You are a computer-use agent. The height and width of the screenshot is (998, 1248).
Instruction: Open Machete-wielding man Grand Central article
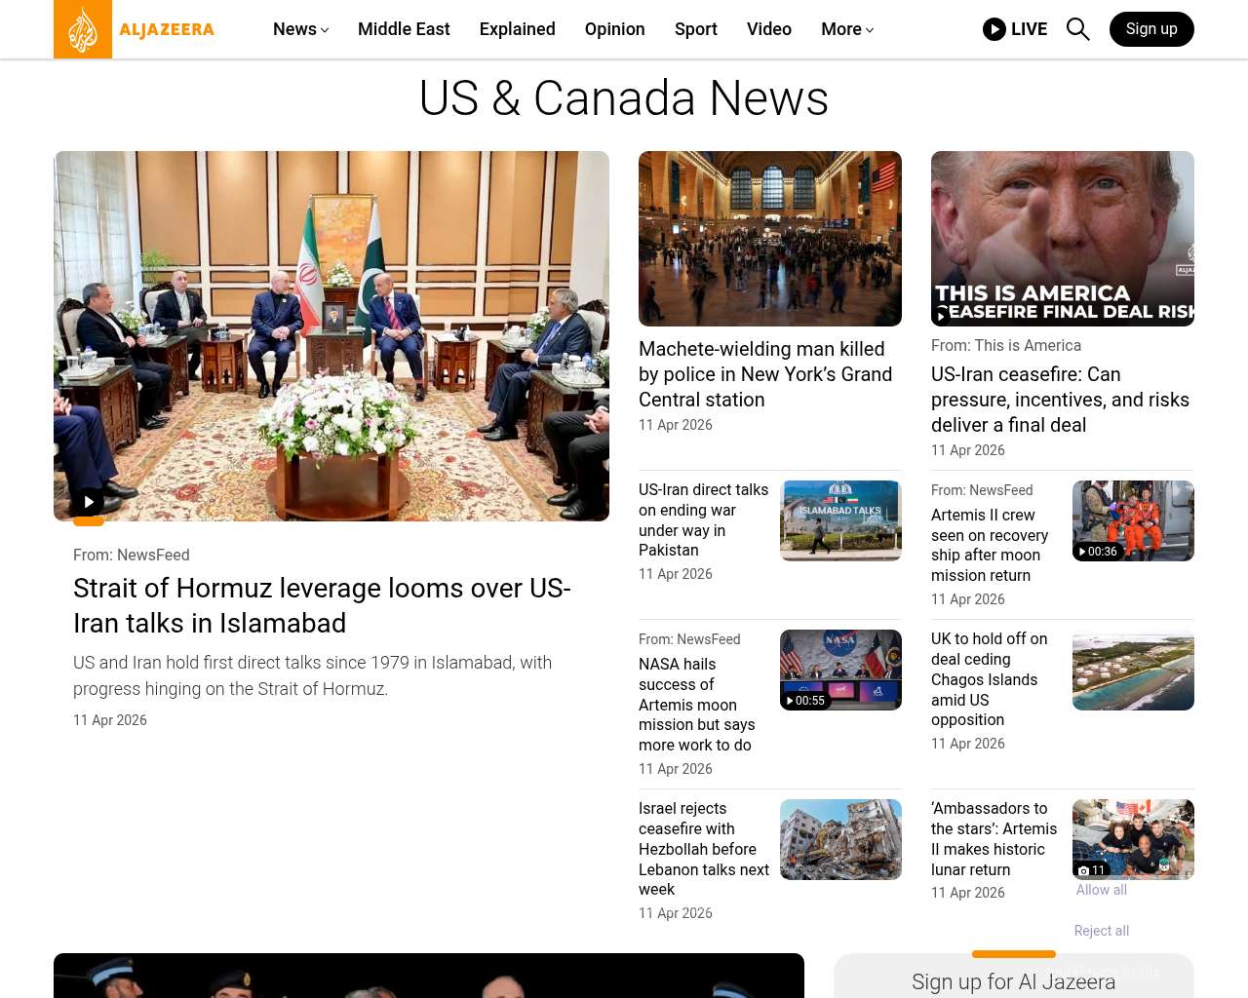(764, 374)
